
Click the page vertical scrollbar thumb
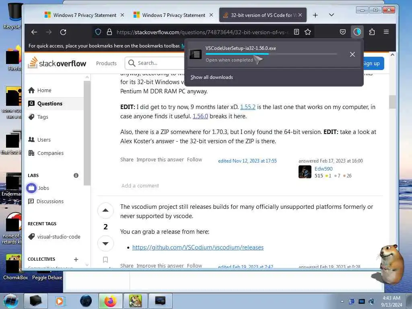[x=392, y=102]
